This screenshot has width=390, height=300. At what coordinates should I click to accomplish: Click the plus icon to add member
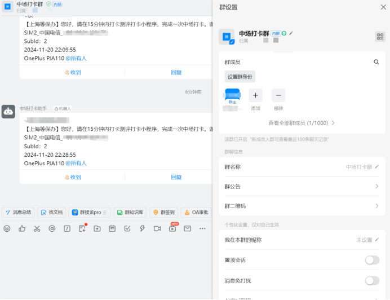[255, 95]
